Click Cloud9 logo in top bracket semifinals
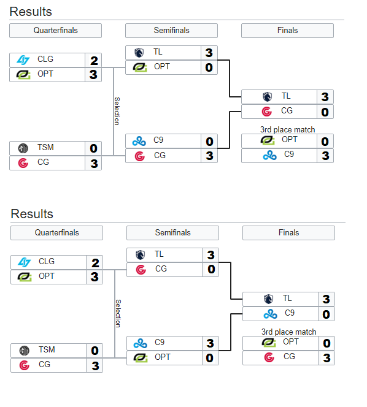The image size is (367, 407). pos(139,141)
